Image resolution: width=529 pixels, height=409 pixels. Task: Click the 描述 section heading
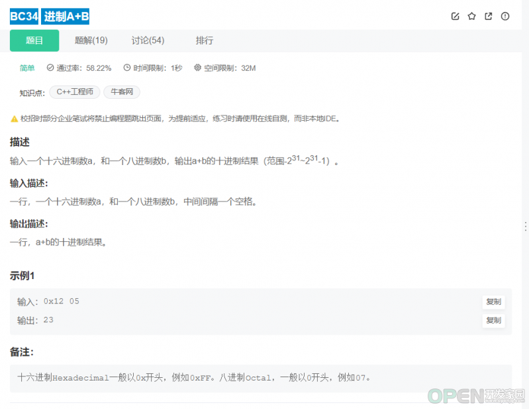20,142
